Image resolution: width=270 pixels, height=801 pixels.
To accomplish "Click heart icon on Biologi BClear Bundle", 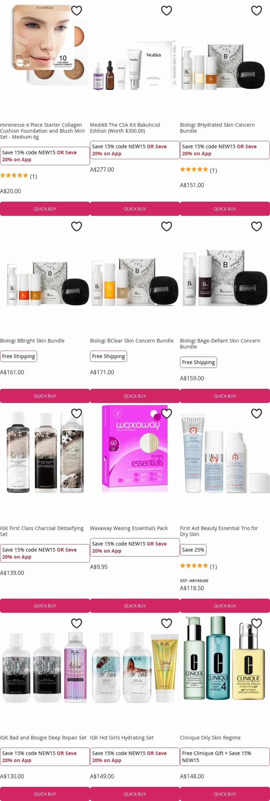I will coord(166,226).
